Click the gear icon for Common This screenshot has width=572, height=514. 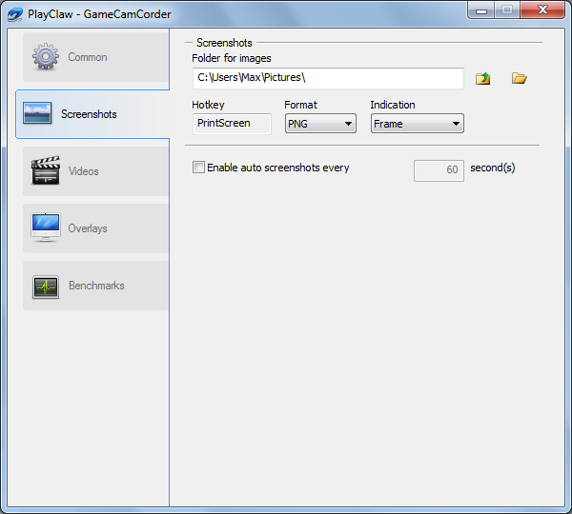46,57
